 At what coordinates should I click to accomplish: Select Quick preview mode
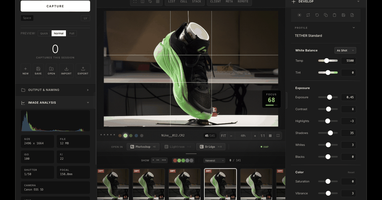(44, 33)
